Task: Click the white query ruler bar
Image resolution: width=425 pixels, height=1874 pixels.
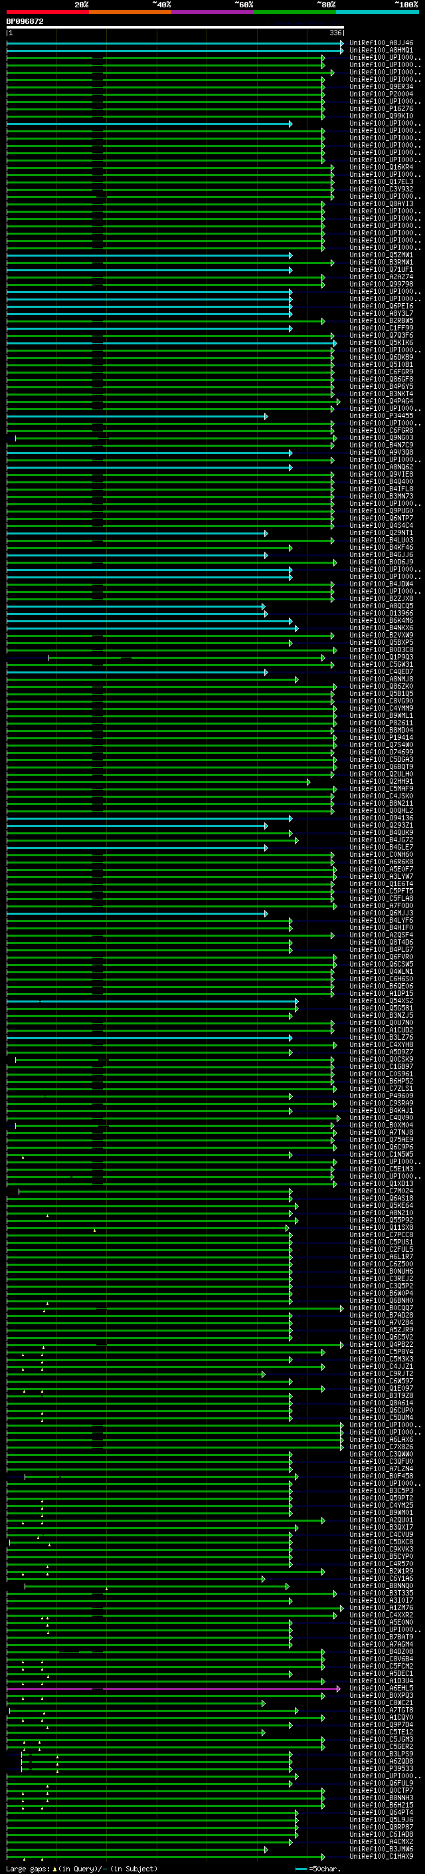Action: click(175, 28)
